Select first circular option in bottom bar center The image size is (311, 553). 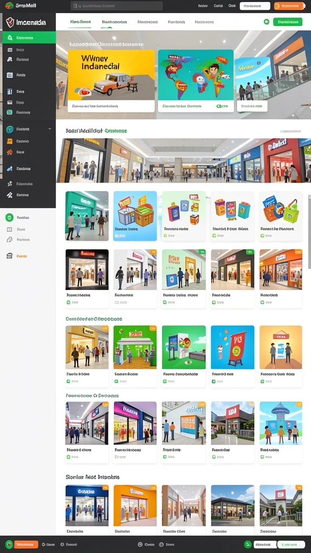(x=141, y=544)
